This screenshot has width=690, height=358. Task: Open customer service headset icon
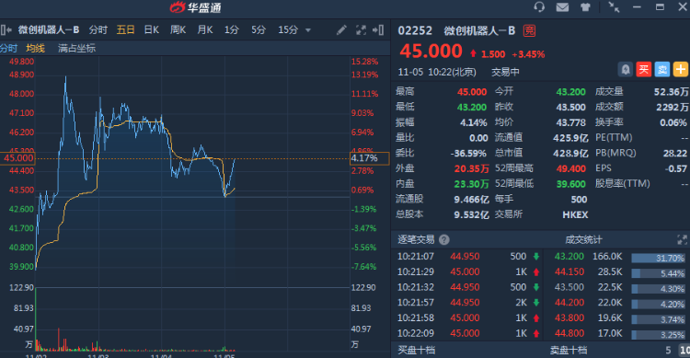[x=539, y=7]
